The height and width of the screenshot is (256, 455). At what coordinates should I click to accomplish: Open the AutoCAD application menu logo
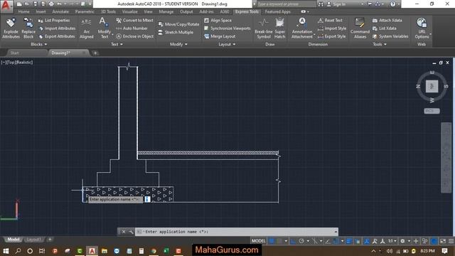6,6
